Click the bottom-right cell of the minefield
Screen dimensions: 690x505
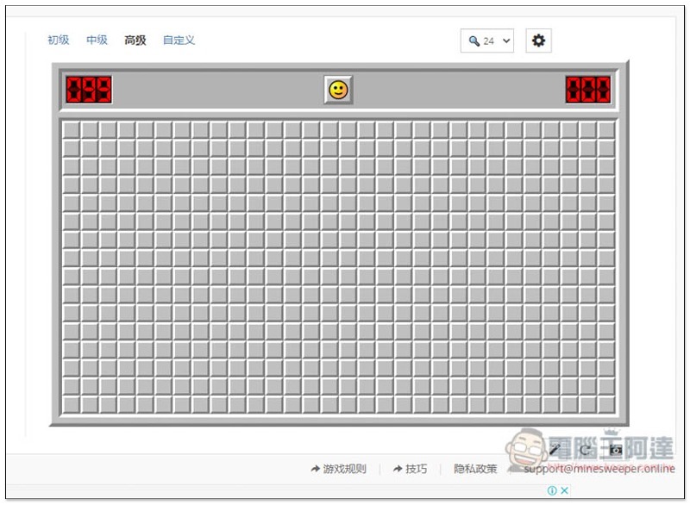[x=606, y=405]
